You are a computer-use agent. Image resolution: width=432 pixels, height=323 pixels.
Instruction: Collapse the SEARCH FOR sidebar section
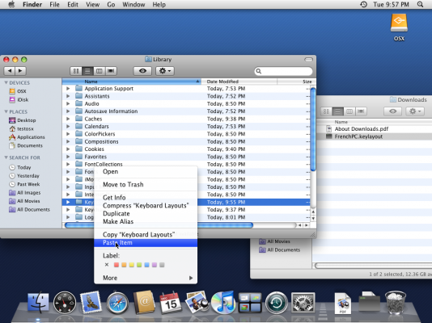click(x=6, y=157)
